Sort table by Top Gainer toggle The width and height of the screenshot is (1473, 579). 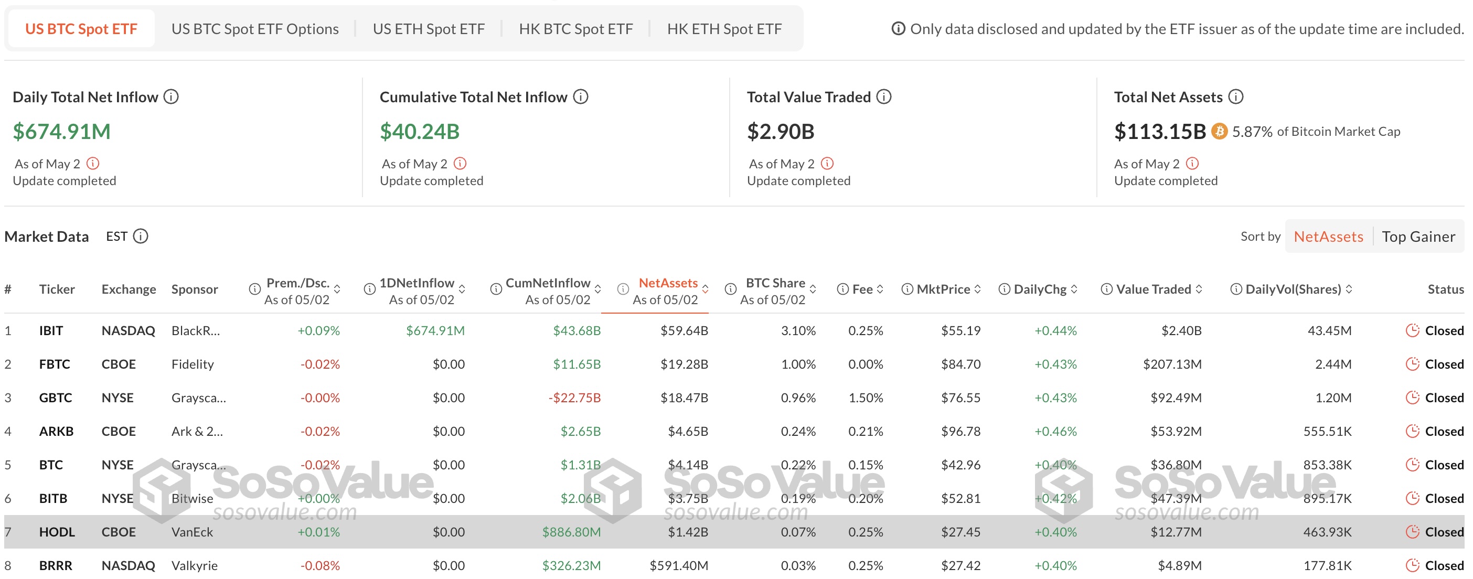point(1418,236)
